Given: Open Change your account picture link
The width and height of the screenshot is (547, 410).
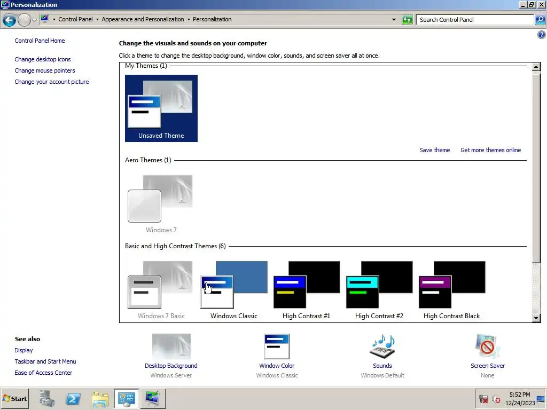Looking at the screenshot, I should point(52,82).
